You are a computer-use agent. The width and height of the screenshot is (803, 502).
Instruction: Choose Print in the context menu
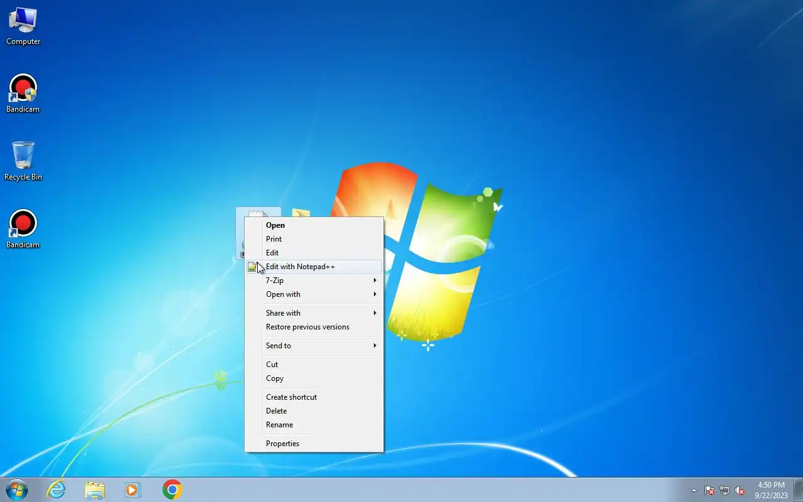[x=314, y=239]
